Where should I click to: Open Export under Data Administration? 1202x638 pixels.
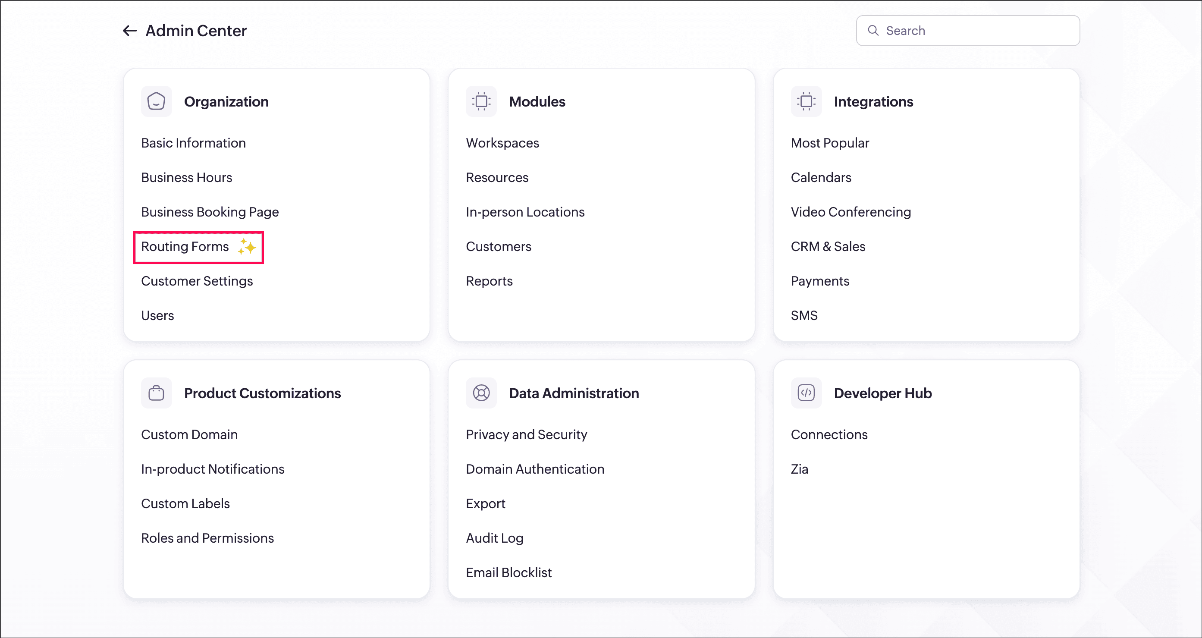(485, 503)
